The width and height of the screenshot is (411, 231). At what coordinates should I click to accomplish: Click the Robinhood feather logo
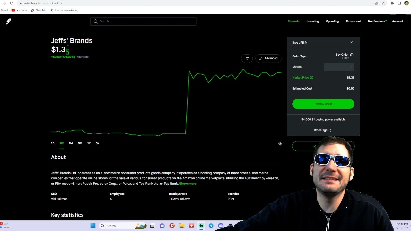(9, 21)
